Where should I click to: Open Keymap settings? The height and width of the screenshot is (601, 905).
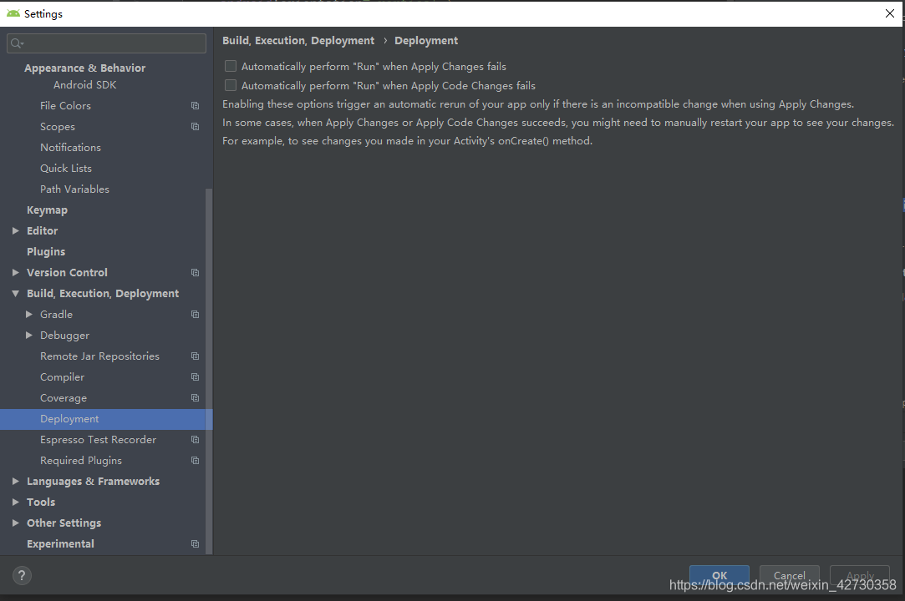coord(48,210)
